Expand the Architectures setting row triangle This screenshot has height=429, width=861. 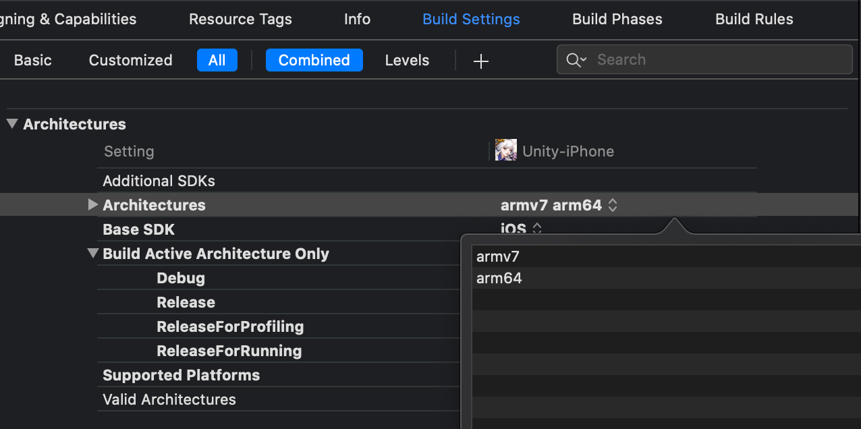[x=93, y=204]
